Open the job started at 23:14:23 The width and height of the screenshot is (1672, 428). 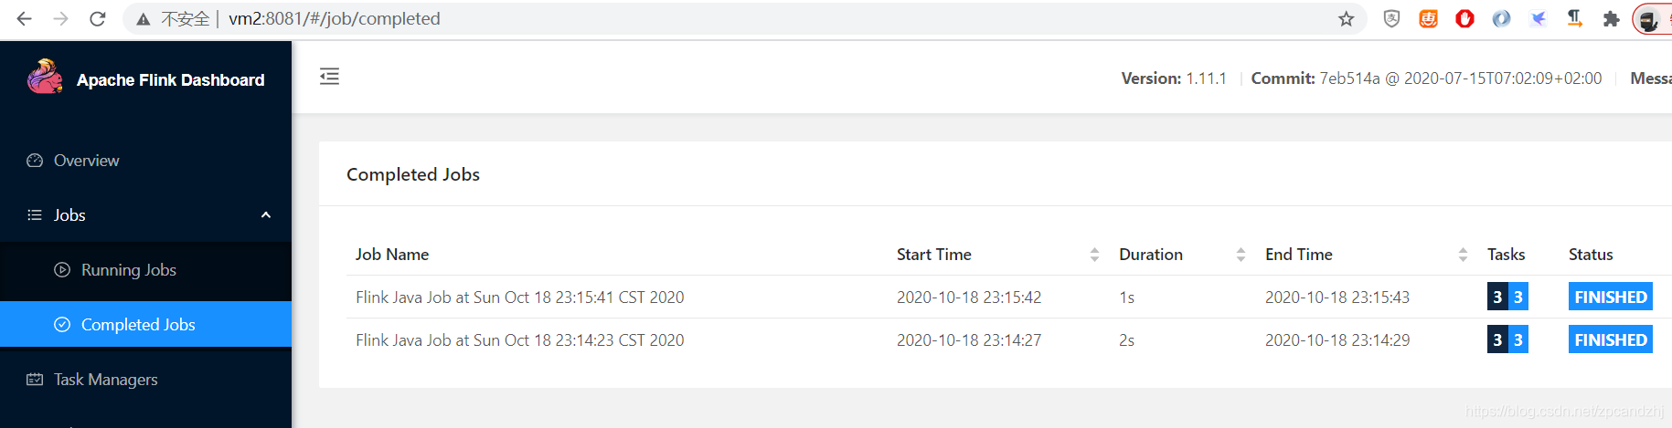coord(519,340)
